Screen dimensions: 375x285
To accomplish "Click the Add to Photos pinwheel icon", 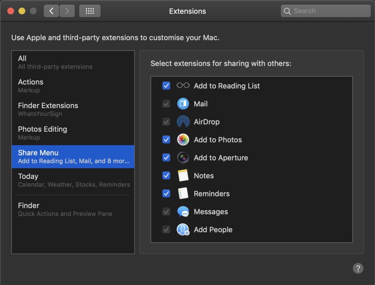I will point(183,139).
